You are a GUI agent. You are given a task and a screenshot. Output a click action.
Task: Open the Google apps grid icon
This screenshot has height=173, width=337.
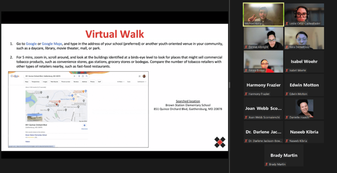(x=140, y=76)
